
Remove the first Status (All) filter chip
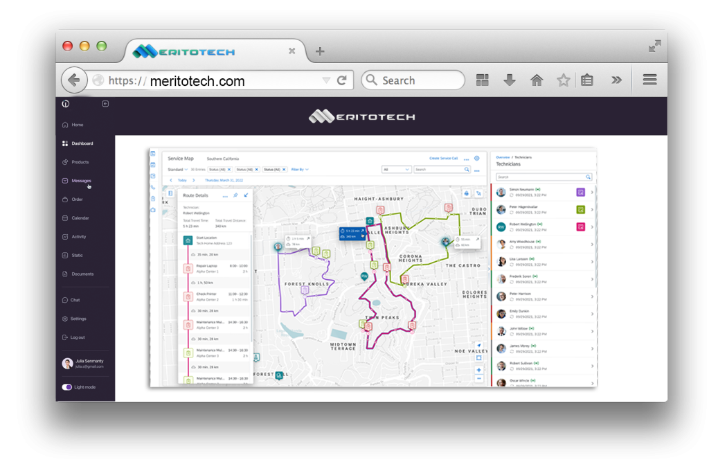click(229, 170)
